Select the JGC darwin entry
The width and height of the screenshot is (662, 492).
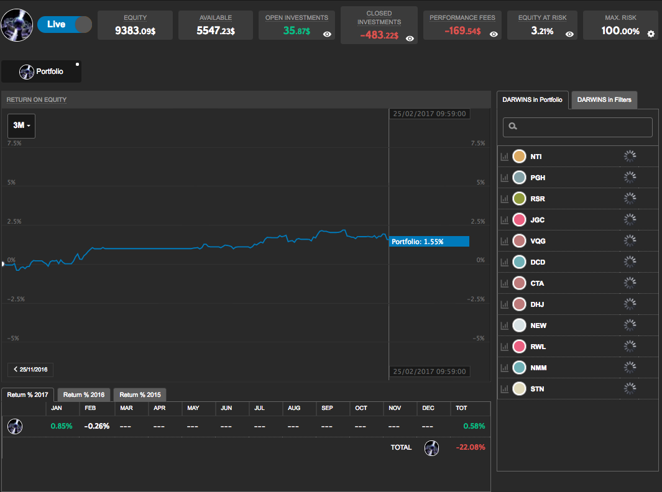(x=537, y=220)
